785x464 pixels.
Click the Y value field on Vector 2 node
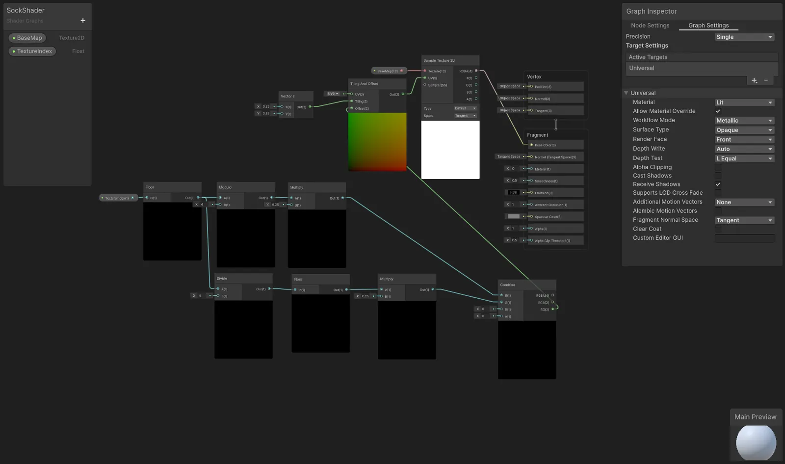266,113
